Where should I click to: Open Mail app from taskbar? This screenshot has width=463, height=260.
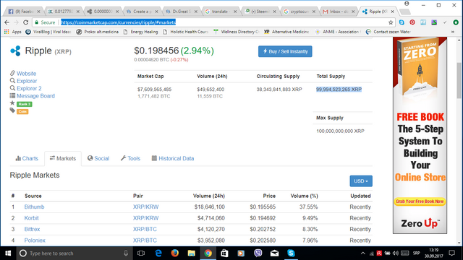pyautogui.click(x=274, y=253)
